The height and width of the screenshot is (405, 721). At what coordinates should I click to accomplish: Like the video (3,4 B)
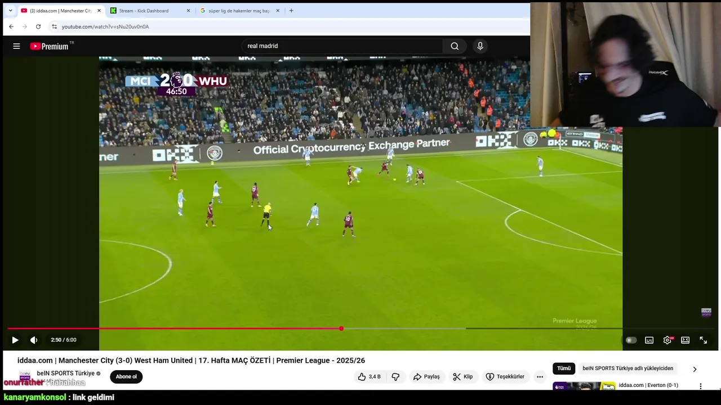point(369,377)
